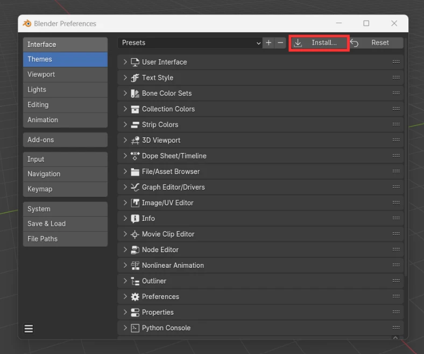Click the Info panel icon

coord(135,219)
